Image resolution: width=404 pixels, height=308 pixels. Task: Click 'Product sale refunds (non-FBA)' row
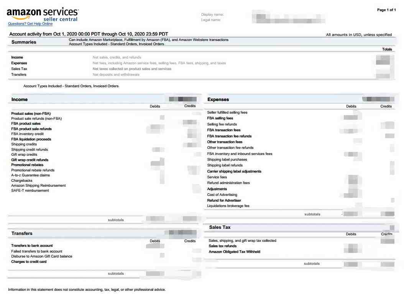pos(36,119)
